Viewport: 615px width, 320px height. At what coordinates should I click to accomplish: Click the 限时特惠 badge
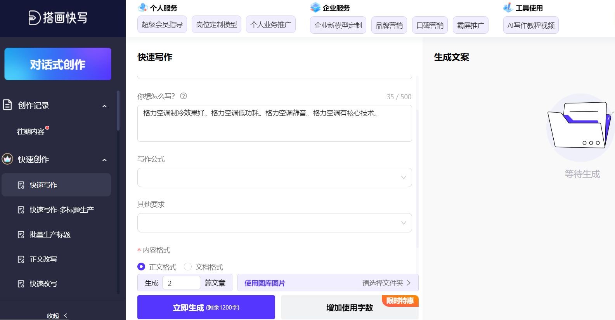click(400, 301)
